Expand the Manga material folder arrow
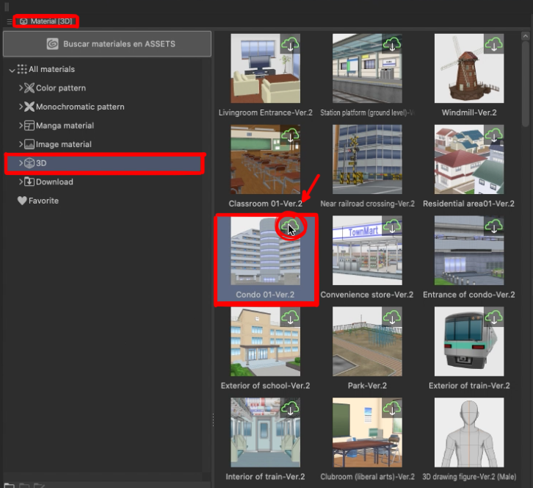The width and height of the screenshot is (533, 488). coord(21,126)
